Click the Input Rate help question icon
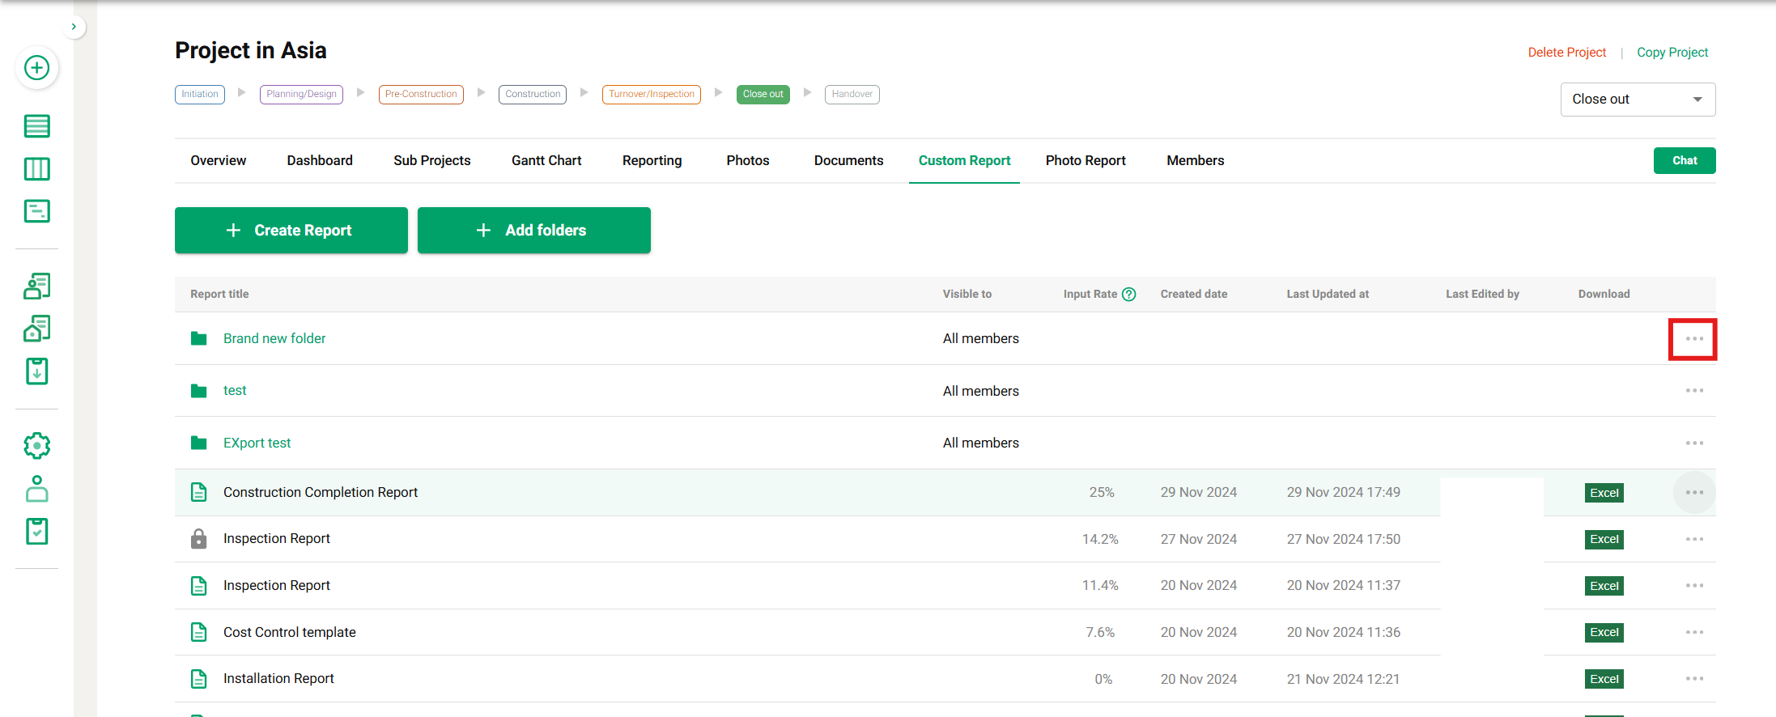 [1129, 295]
